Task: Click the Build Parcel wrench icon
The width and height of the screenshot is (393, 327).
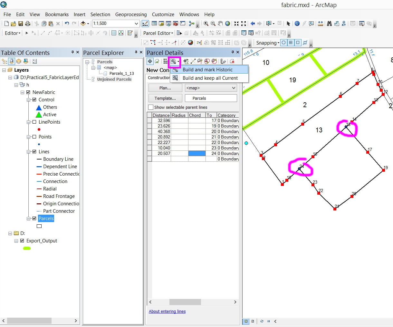Action: coord(173,61)
